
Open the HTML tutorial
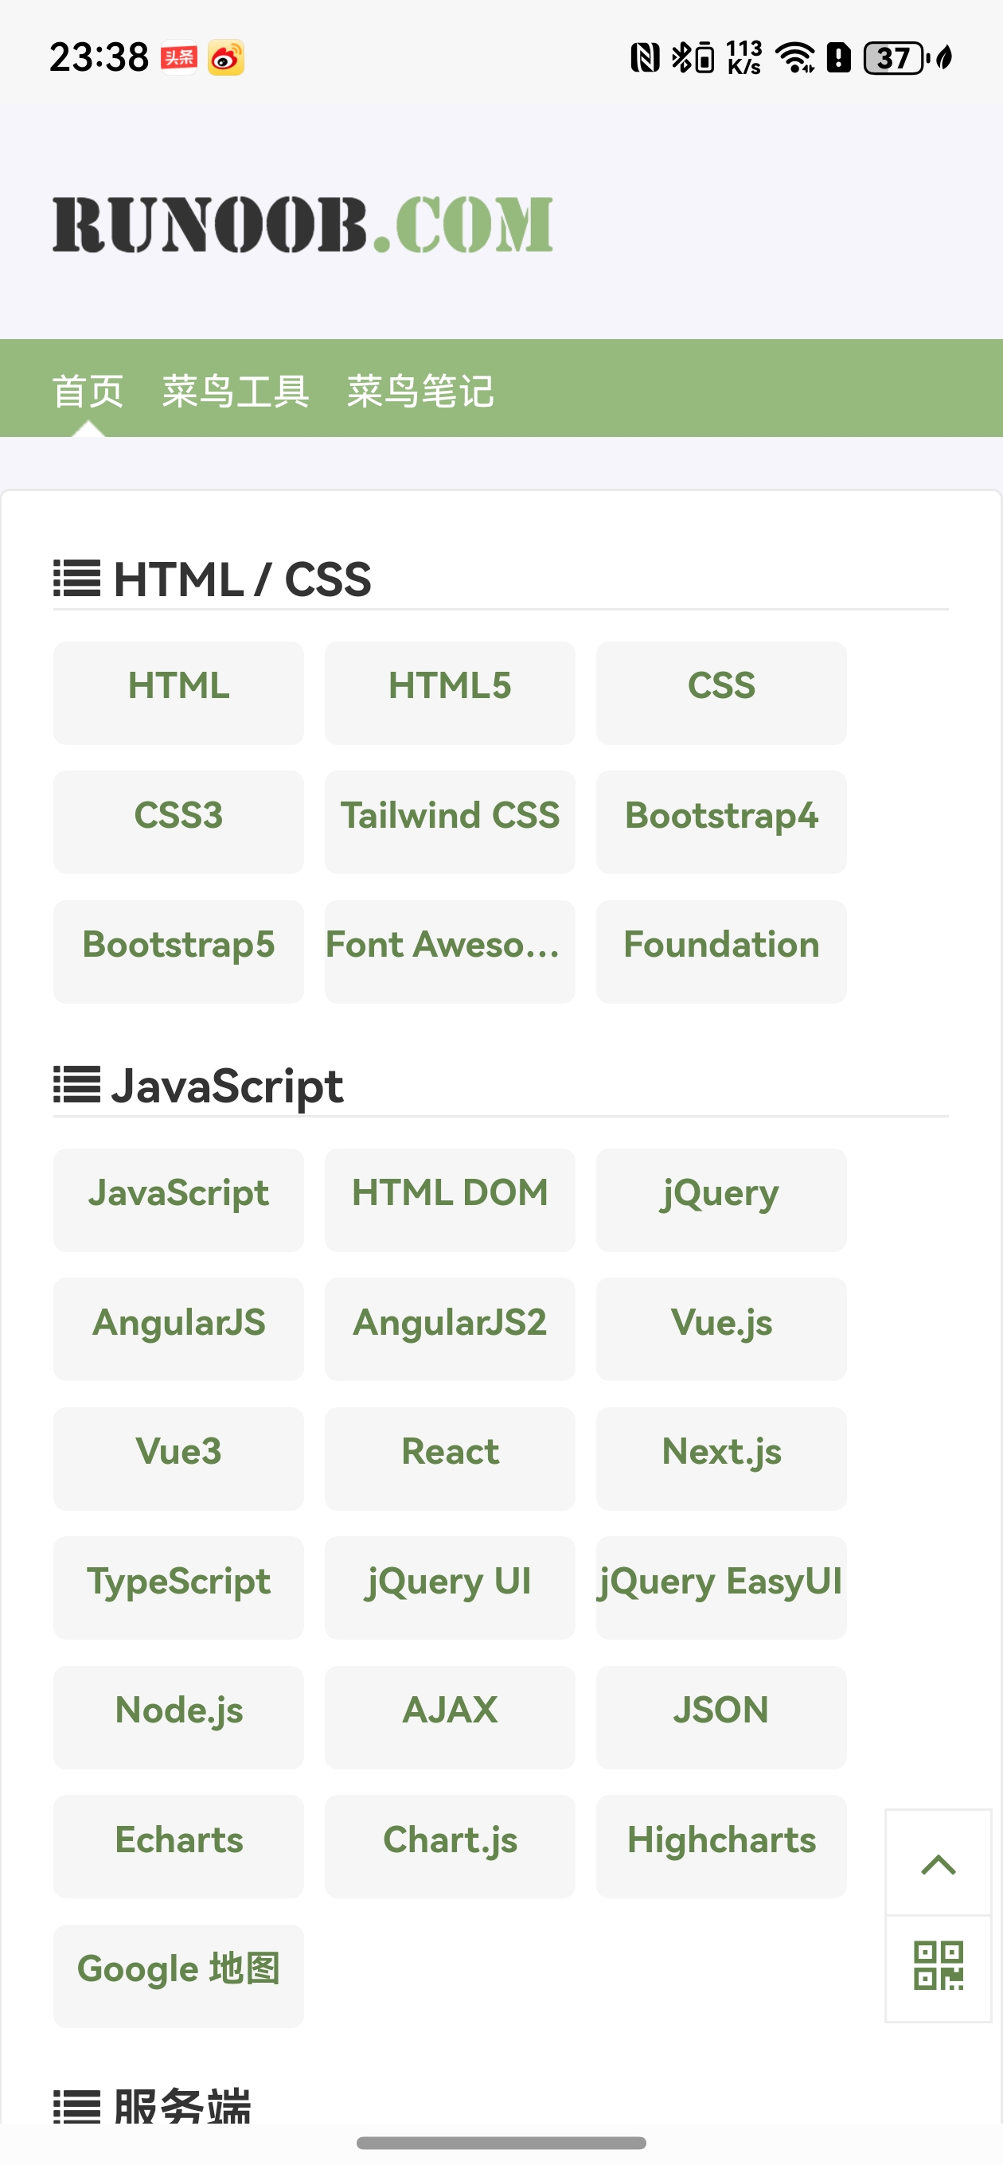[178, 693]
